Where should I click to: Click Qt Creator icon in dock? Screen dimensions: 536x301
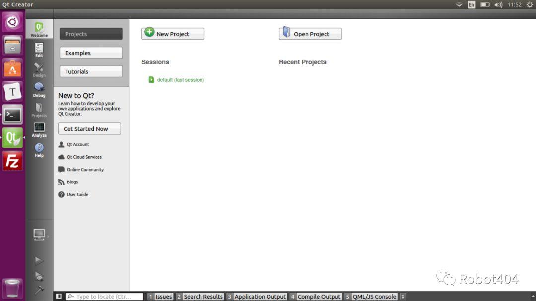click(12, 138)
